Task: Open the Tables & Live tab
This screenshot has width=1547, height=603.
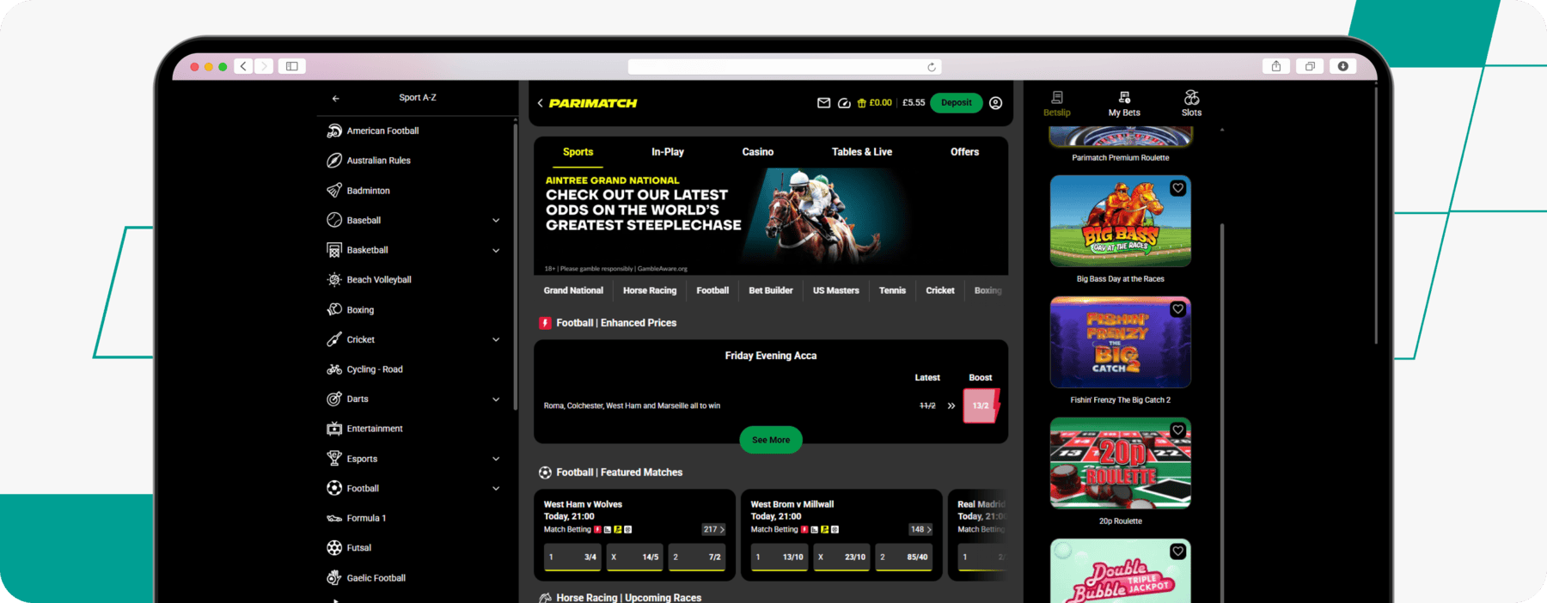Action: click(862, 152)
